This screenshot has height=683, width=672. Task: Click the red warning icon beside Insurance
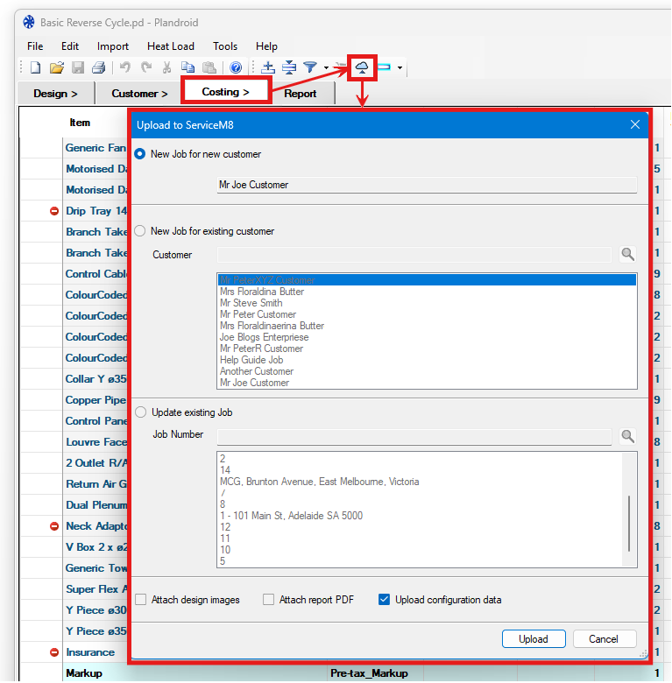(x=54, y=652)
